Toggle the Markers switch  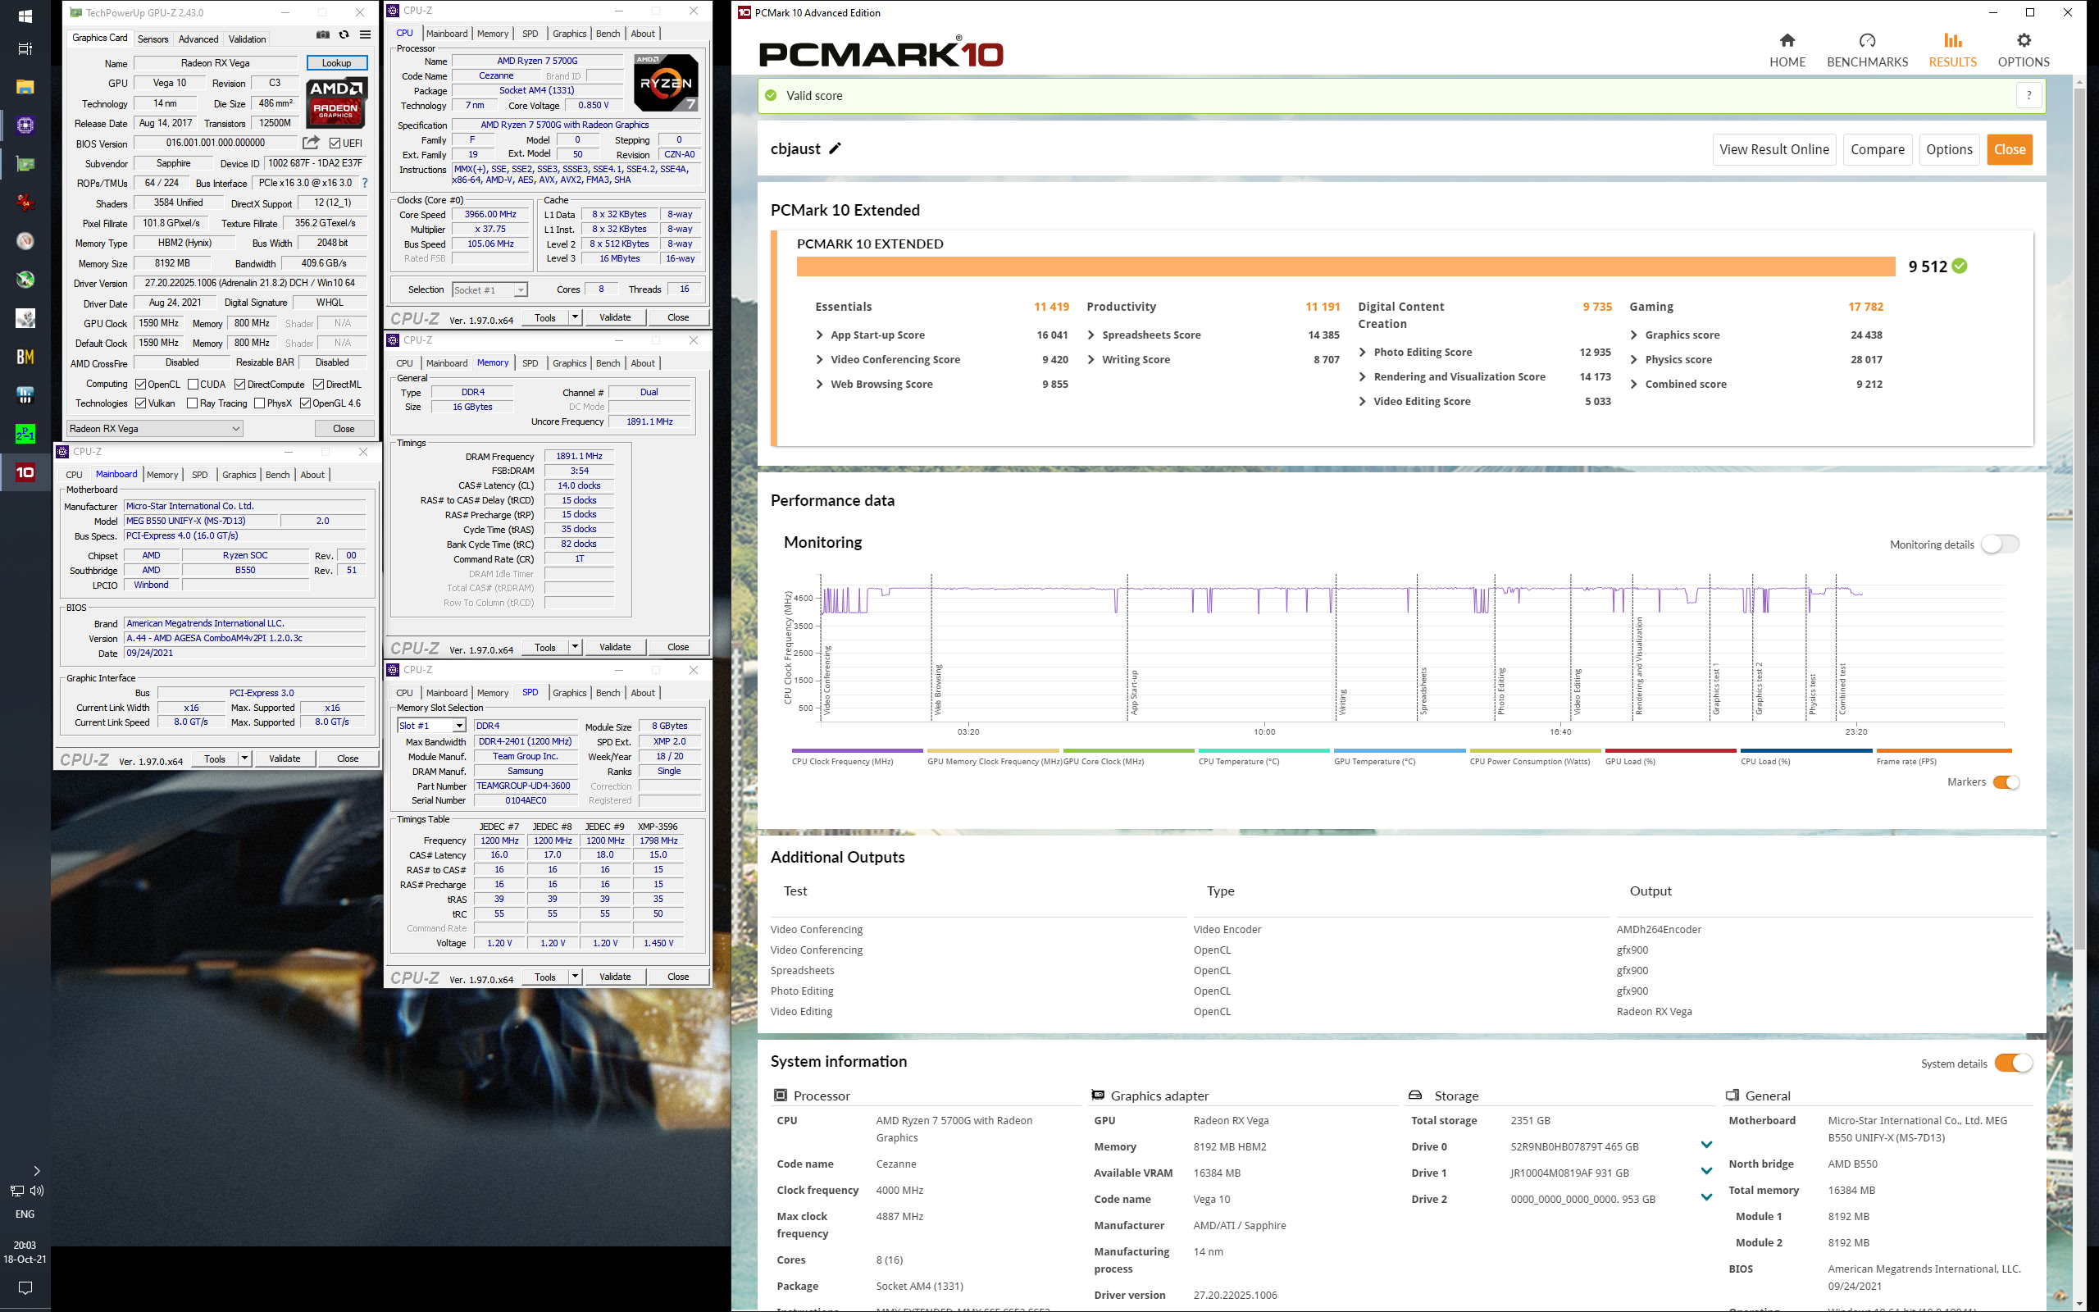pos(2006,781)
